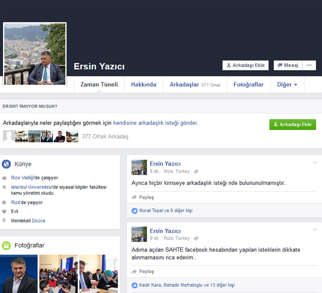Open the last mutual friend thumbnail by the lake
The height and width of the screenshot is (293, 322).
72,136
